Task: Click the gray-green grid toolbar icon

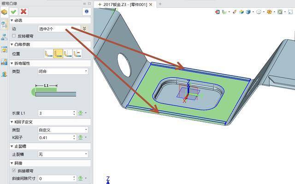Action: [280, 12]
